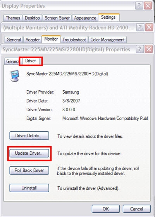Close the Display Properties window with X
Image resolution: width=155 pixels, height=217 pixels.
(x=148, y=6)
